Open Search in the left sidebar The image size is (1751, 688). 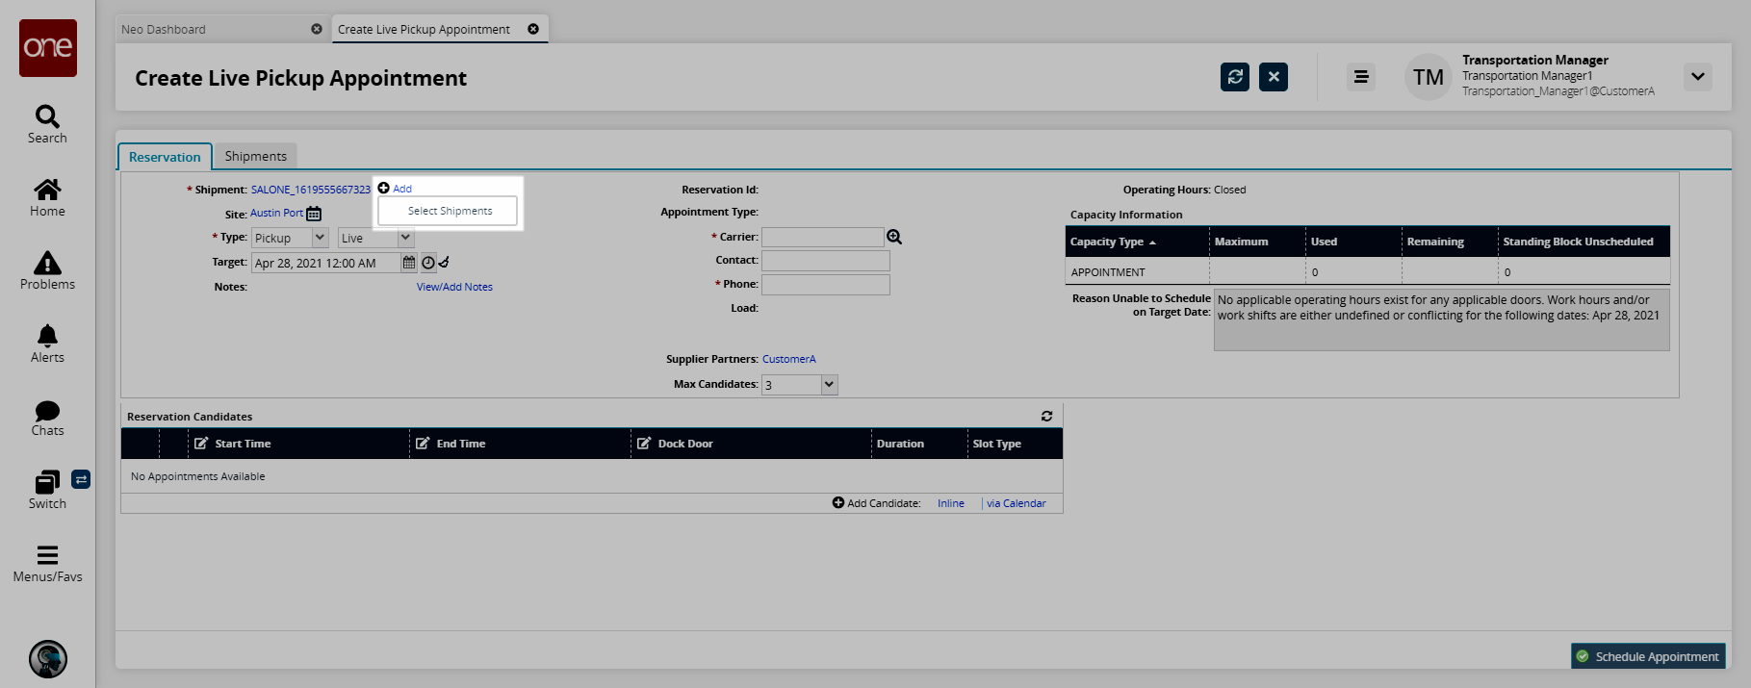[x=47, y=124]
